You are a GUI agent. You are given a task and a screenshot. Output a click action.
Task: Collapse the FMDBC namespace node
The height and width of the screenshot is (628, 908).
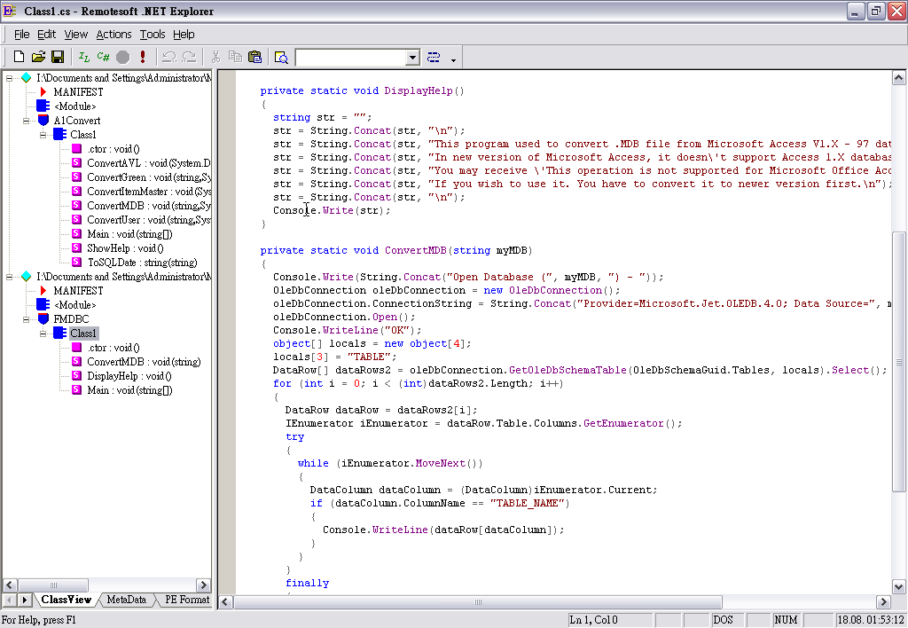(26, 319)
